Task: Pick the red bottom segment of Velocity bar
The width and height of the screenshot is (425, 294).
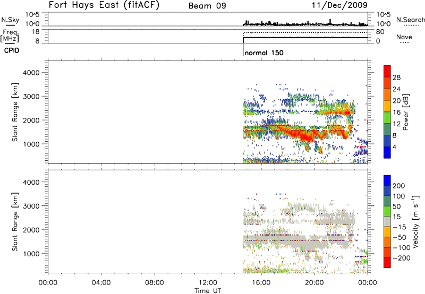Action: [x=387, y=263]
